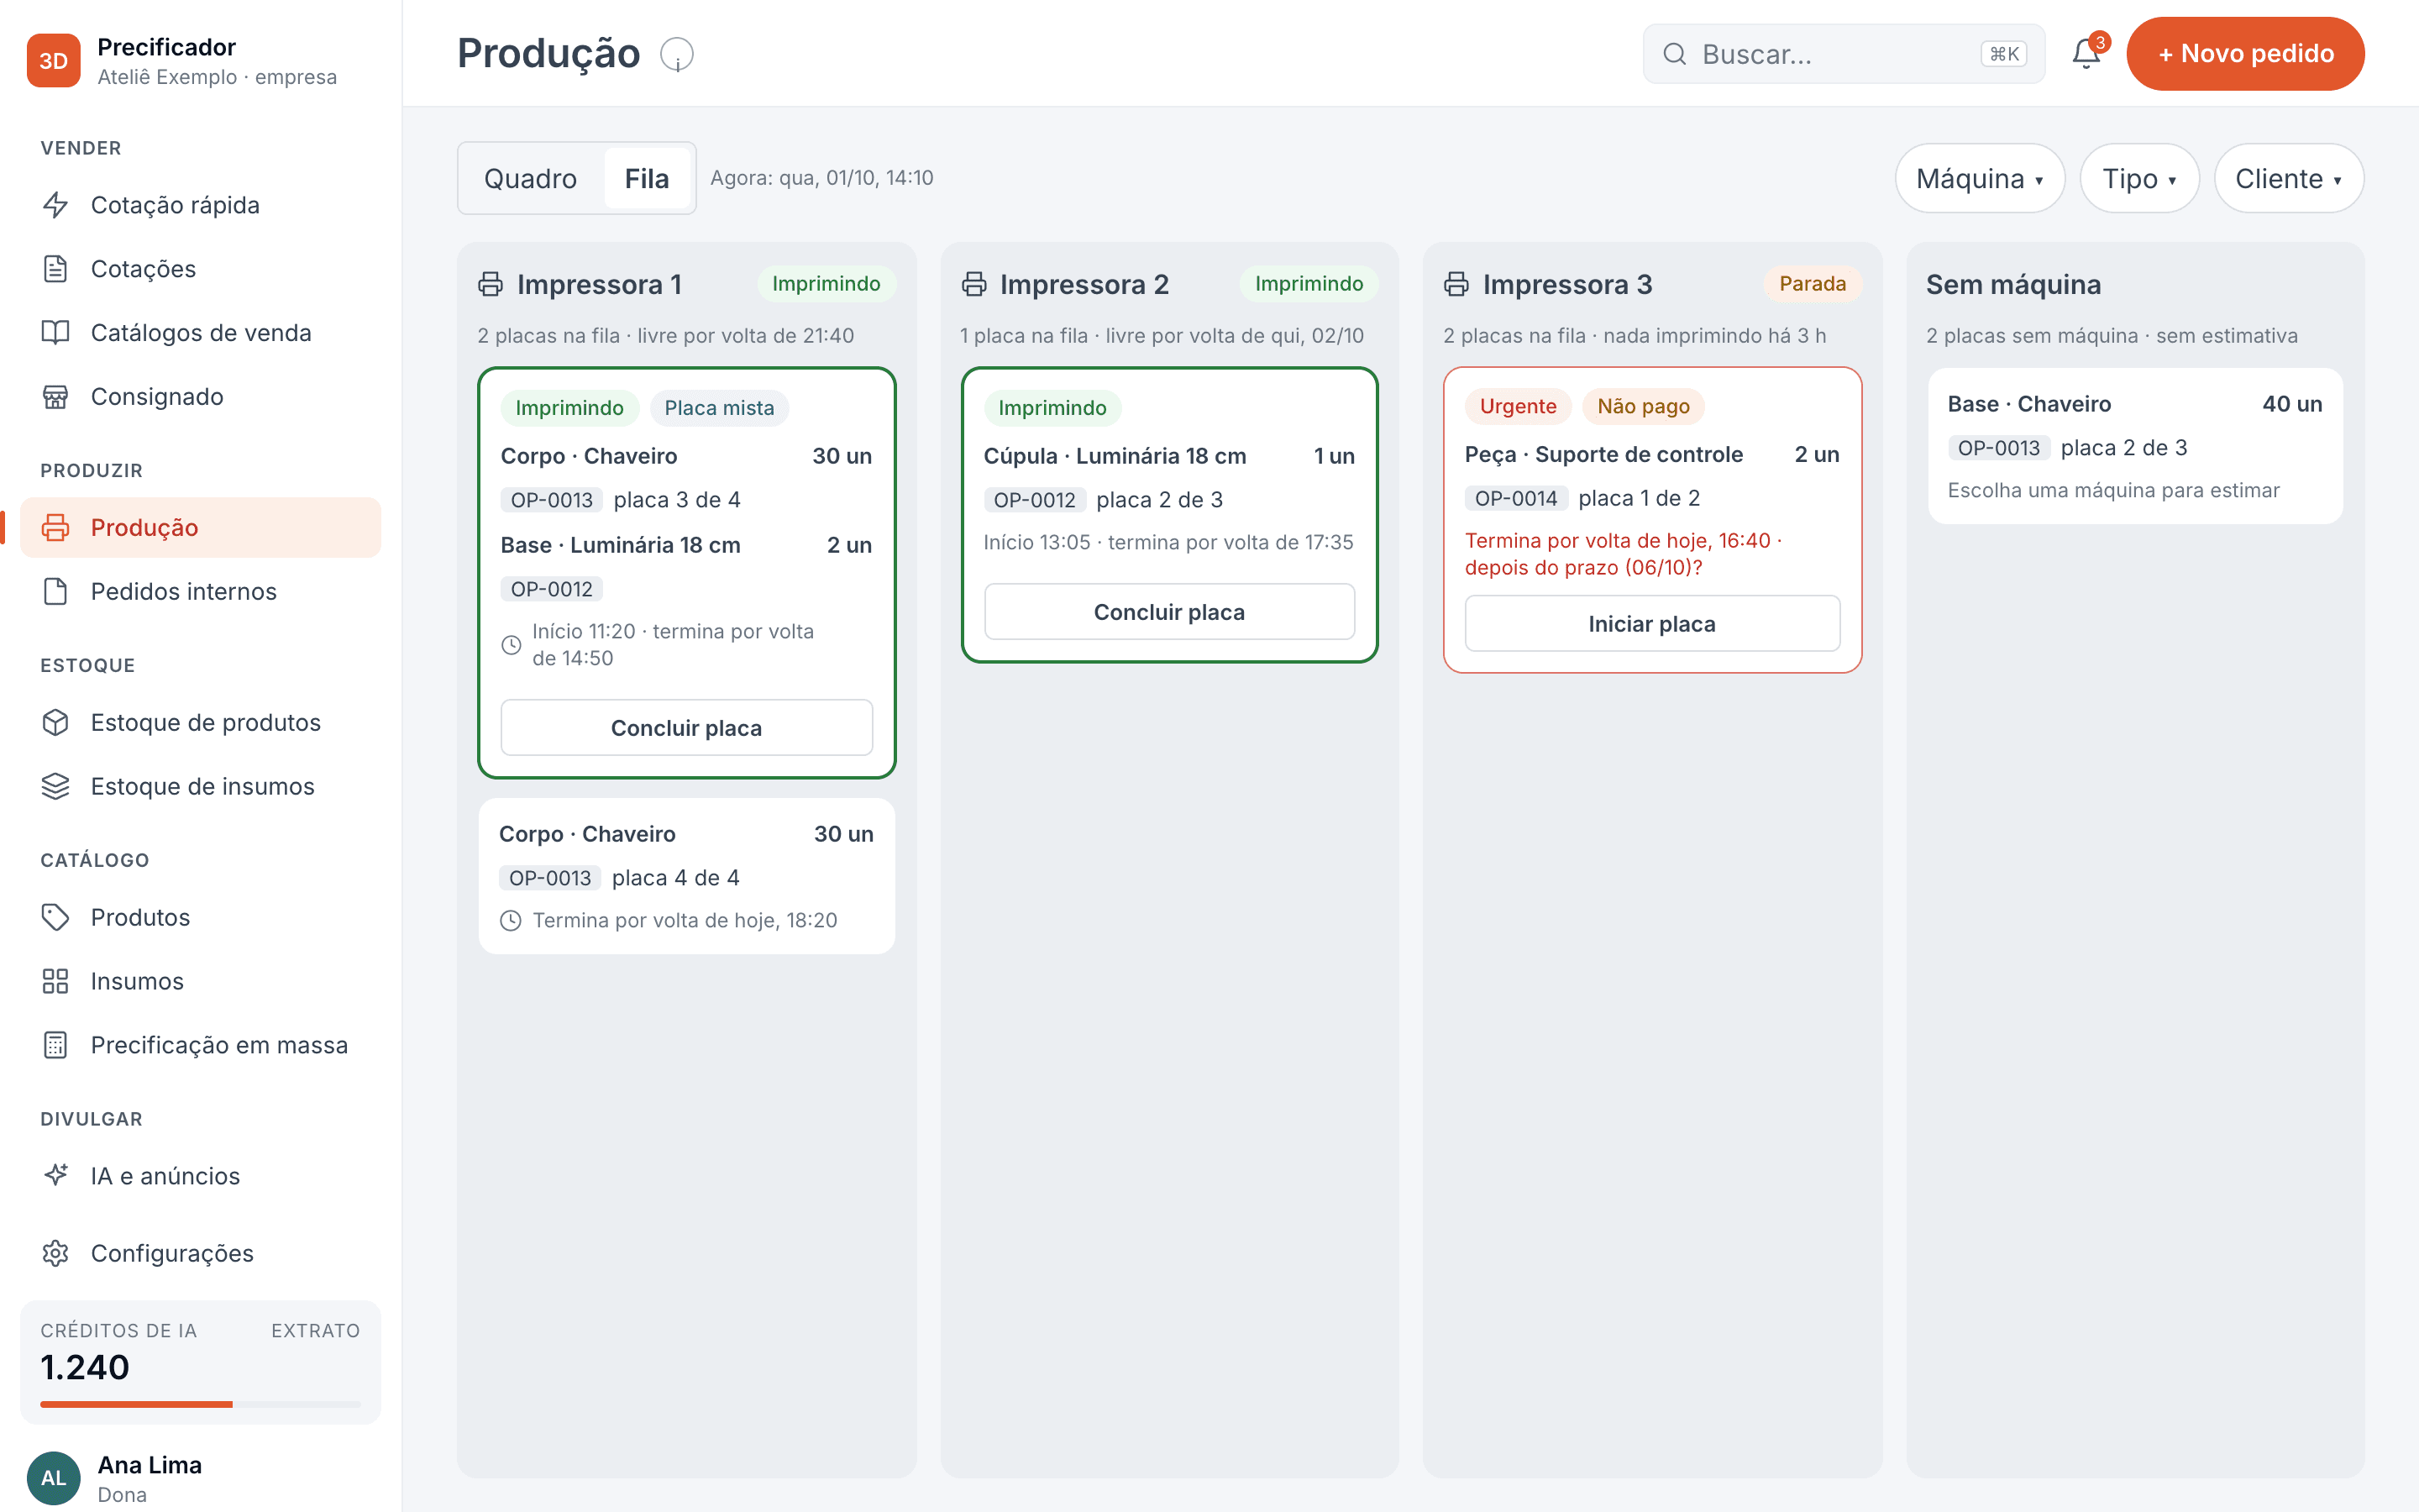Open Insumos grid icon

pyautogui.click(x=56, y=981)
